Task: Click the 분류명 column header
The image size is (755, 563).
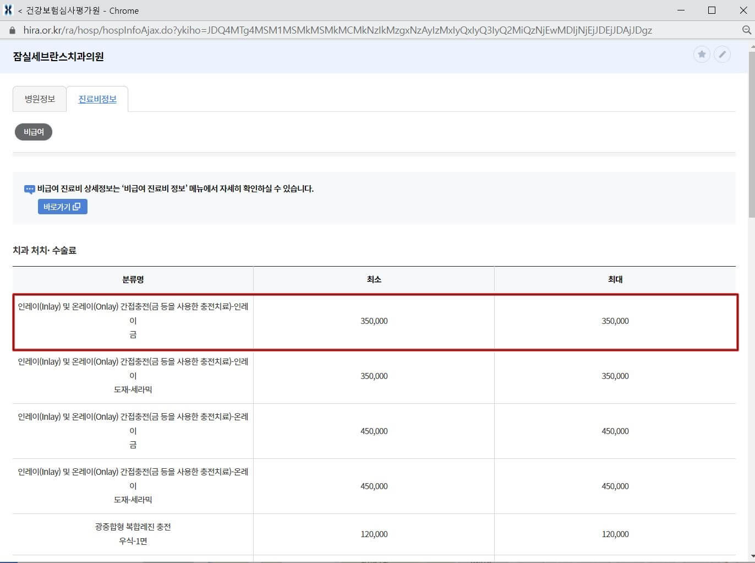Action: click(x=133, y=279)
